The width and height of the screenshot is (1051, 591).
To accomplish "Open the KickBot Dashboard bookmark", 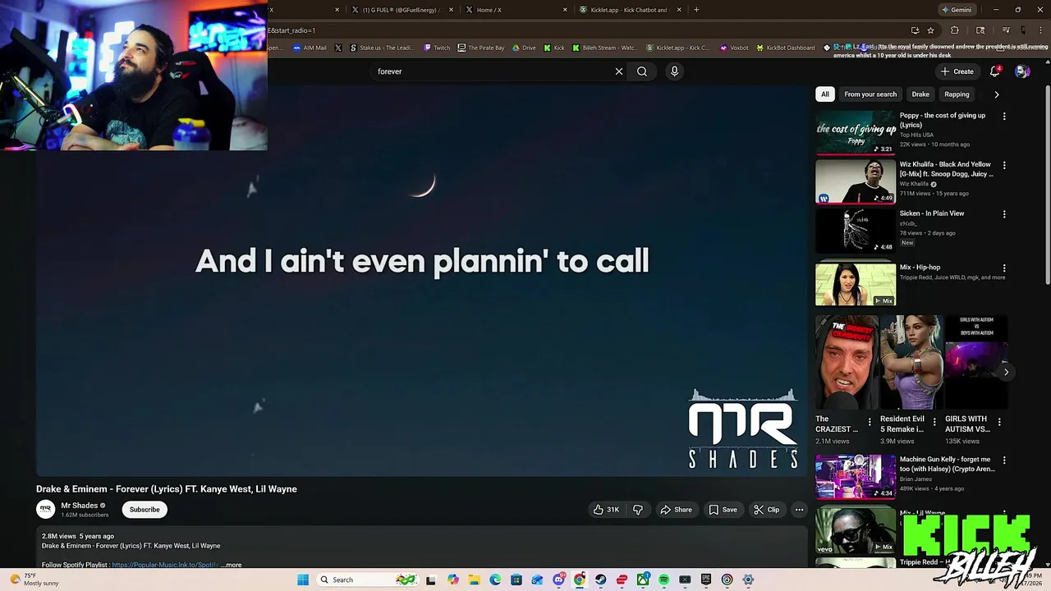I will pos(785,48).
